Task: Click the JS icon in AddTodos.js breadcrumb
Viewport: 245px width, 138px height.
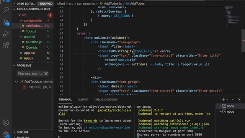Action: point(101,3)
